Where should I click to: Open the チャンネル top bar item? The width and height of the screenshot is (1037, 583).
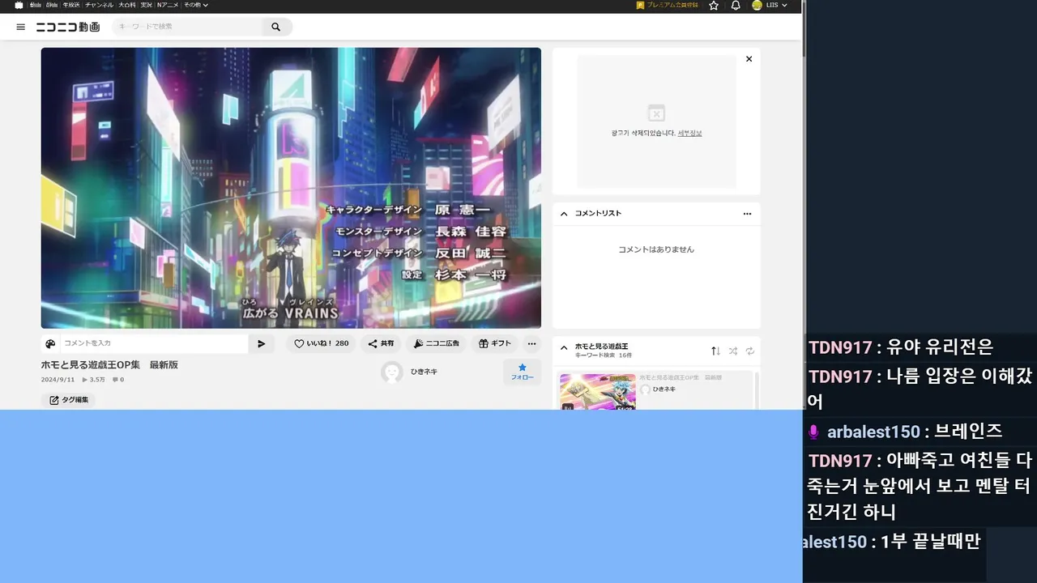pos(99,5)
